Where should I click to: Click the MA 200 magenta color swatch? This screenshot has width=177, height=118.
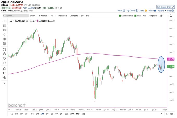coord(37,21)
